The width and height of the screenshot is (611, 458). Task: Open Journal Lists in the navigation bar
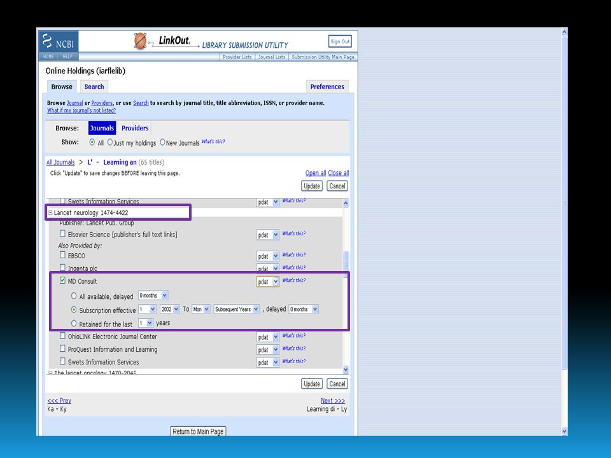pos(272,57)
